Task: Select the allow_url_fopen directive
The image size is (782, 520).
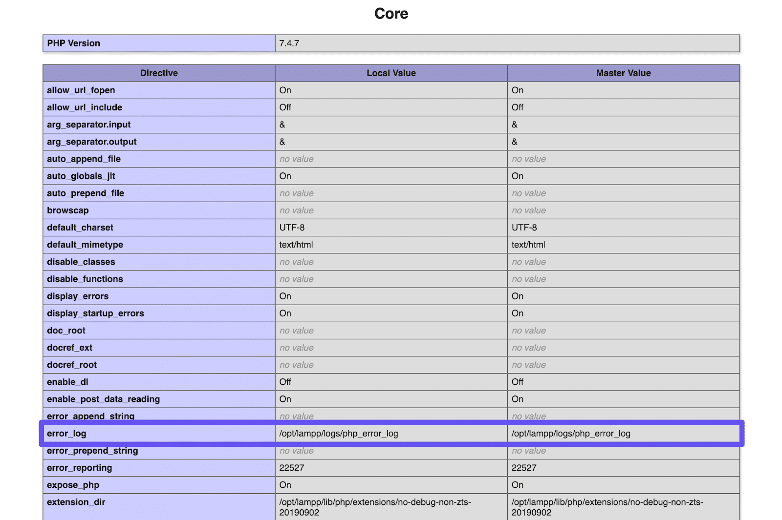Action: 81,90
